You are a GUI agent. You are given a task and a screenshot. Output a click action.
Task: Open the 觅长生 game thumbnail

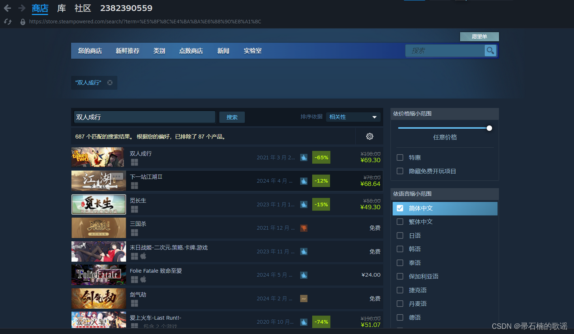tap(99, 205)
